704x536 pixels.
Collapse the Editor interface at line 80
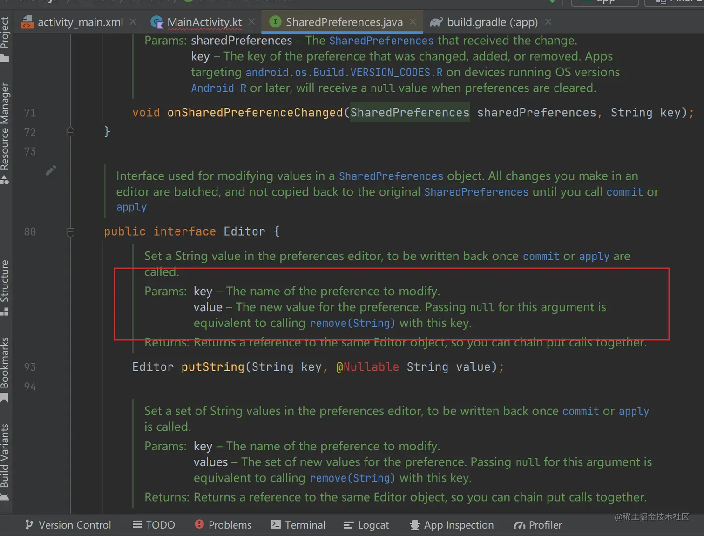(70, 231)
